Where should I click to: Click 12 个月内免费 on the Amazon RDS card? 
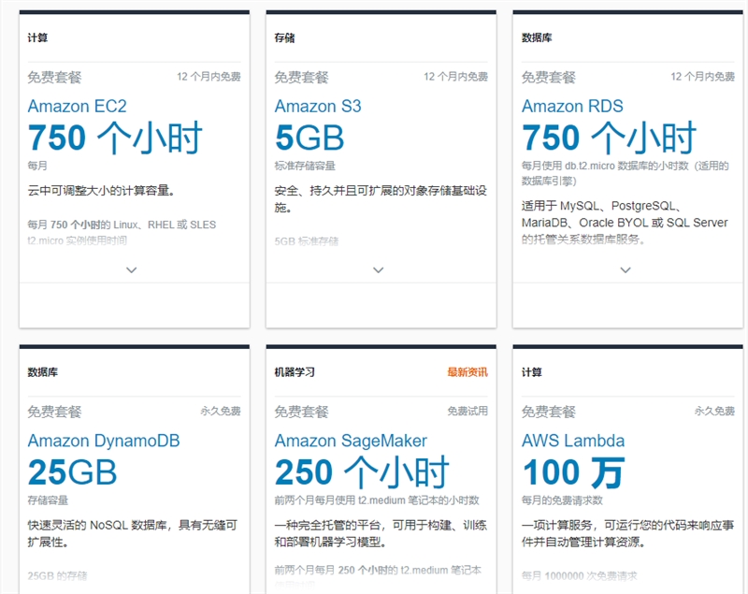(703, 77)
